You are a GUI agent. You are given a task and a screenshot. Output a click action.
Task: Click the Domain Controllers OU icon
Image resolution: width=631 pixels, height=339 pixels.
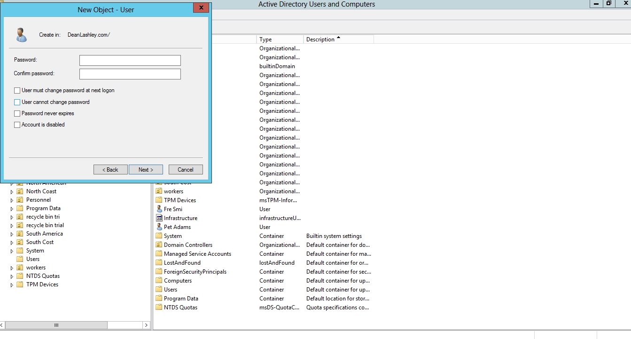[x=159, y=245]
